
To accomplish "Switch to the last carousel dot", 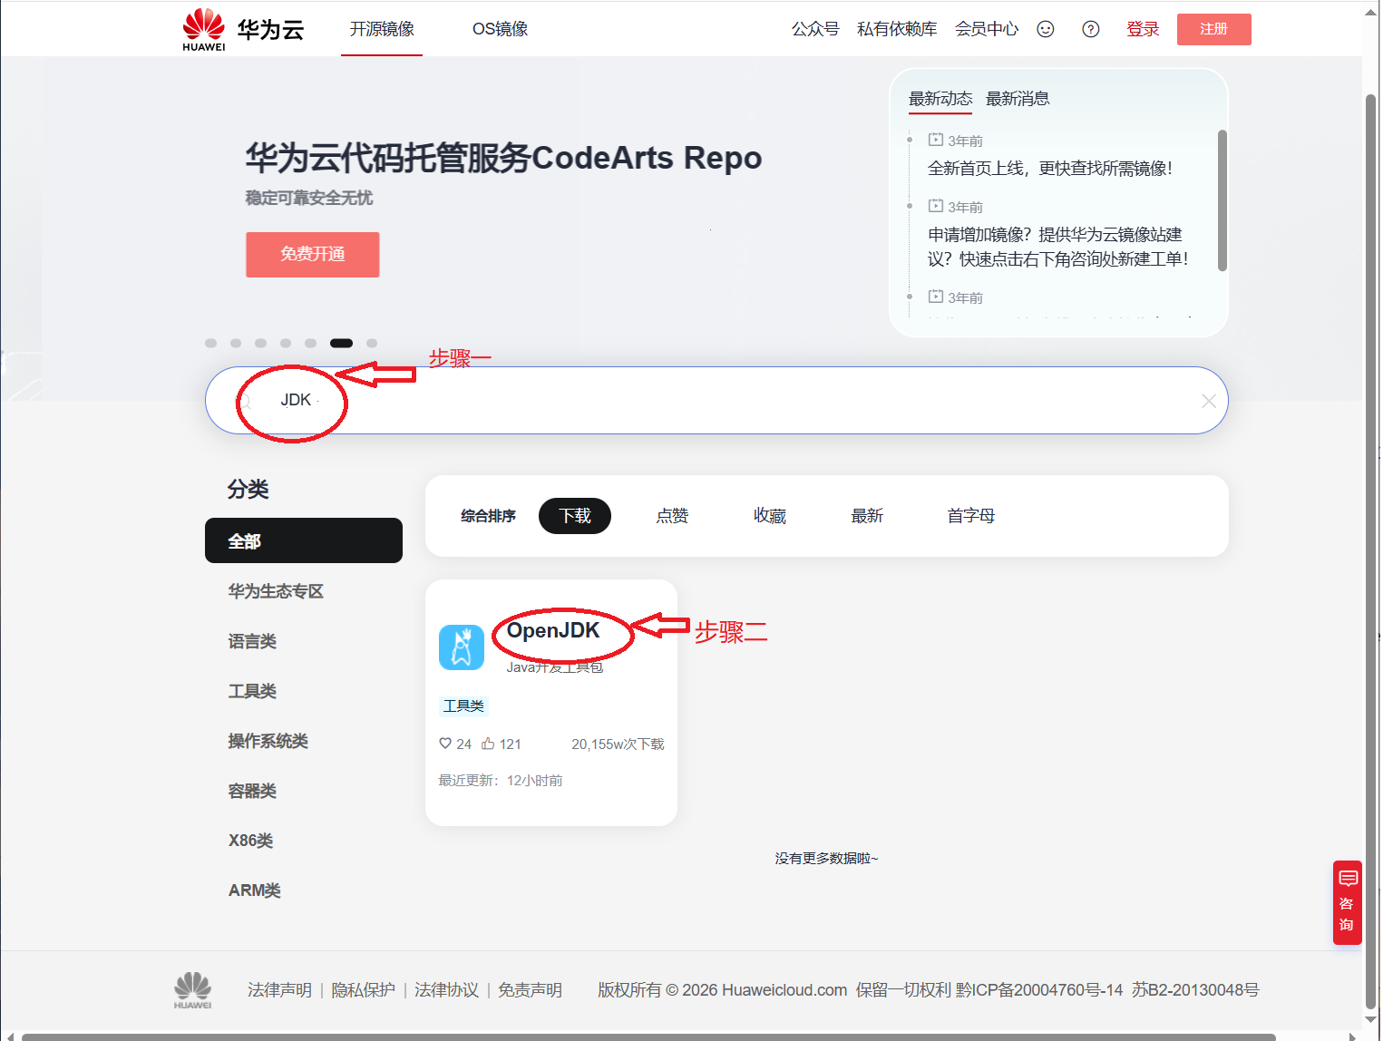I will coord(372,343).
